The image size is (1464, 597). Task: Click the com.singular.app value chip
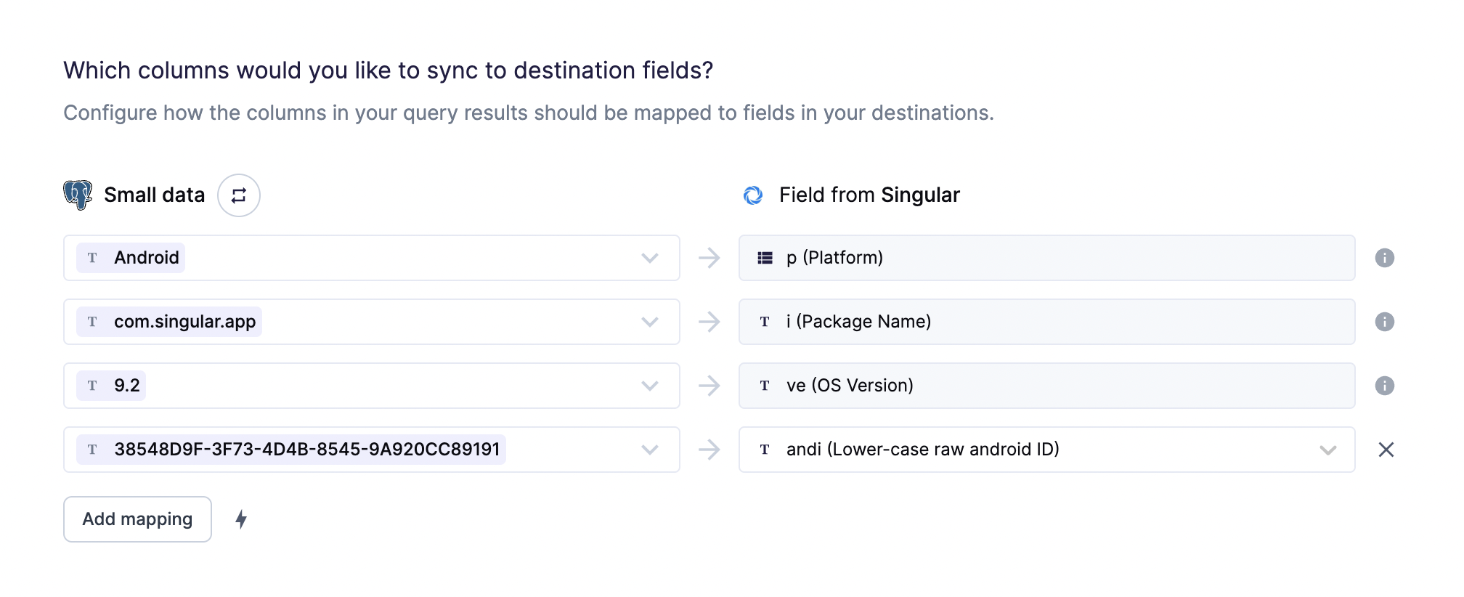pyautogui.click(x=169, y=322)
